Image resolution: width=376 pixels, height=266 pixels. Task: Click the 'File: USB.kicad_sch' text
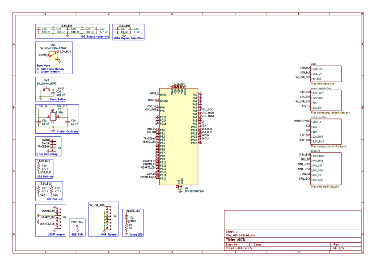coord(322,84)
